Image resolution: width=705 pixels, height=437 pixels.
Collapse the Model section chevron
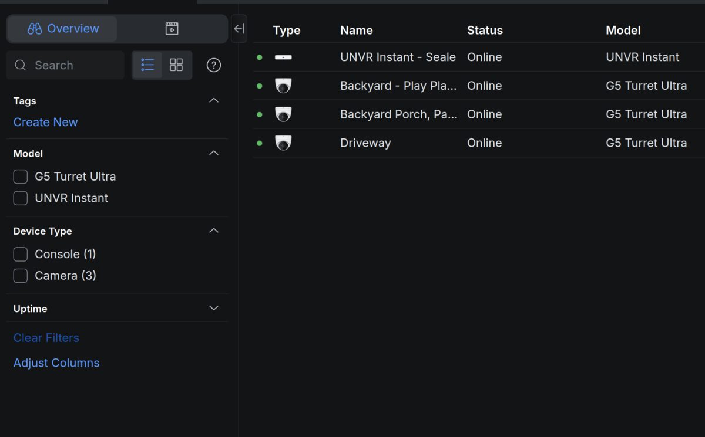coord(214,153)
